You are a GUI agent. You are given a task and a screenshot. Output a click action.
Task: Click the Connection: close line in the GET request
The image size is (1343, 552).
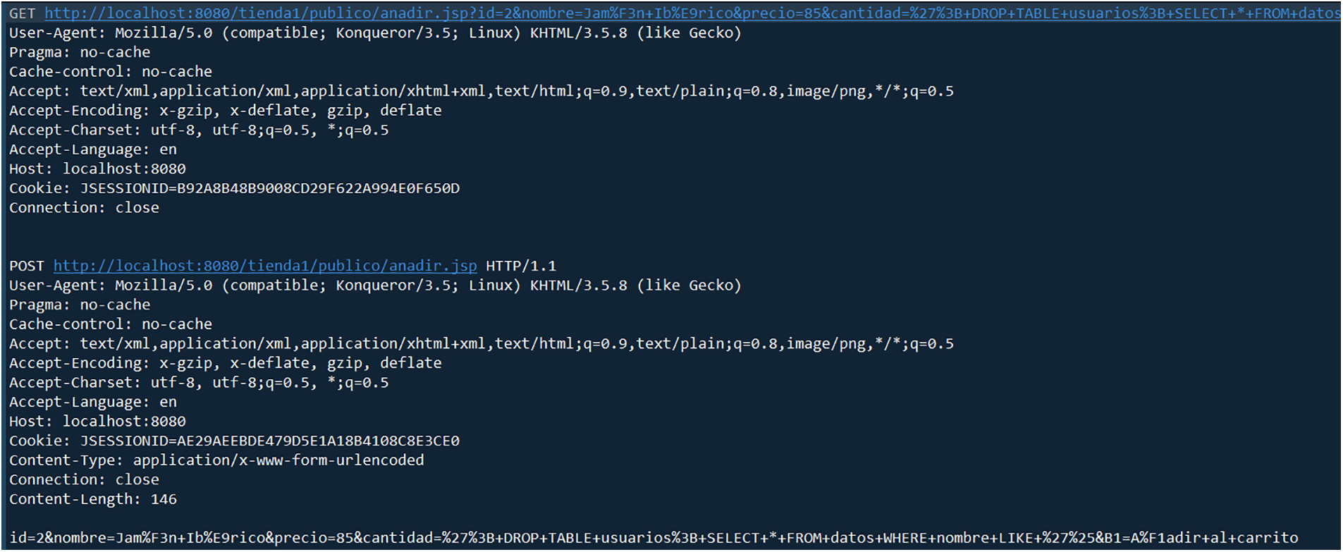tap(84, 208)
